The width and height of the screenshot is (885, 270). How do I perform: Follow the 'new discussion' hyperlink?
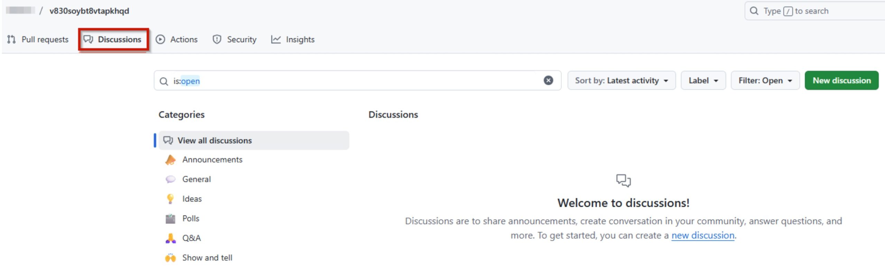702,235
